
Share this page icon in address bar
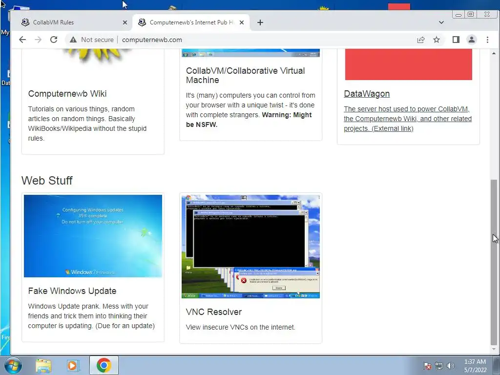[420, 40]
